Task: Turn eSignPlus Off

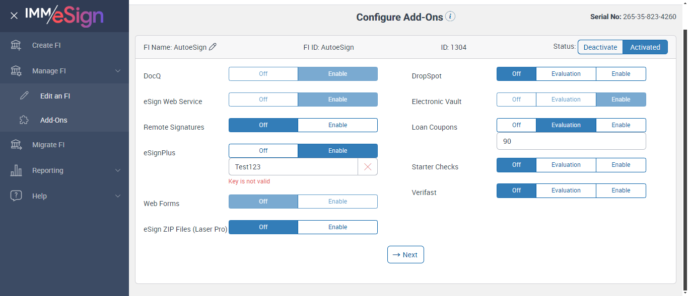Action: 263,151
